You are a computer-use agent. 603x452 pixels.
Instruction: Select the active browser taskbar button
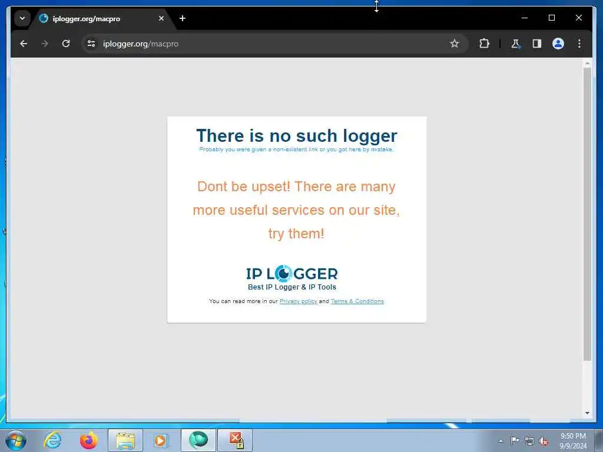(x=198, y=440)
